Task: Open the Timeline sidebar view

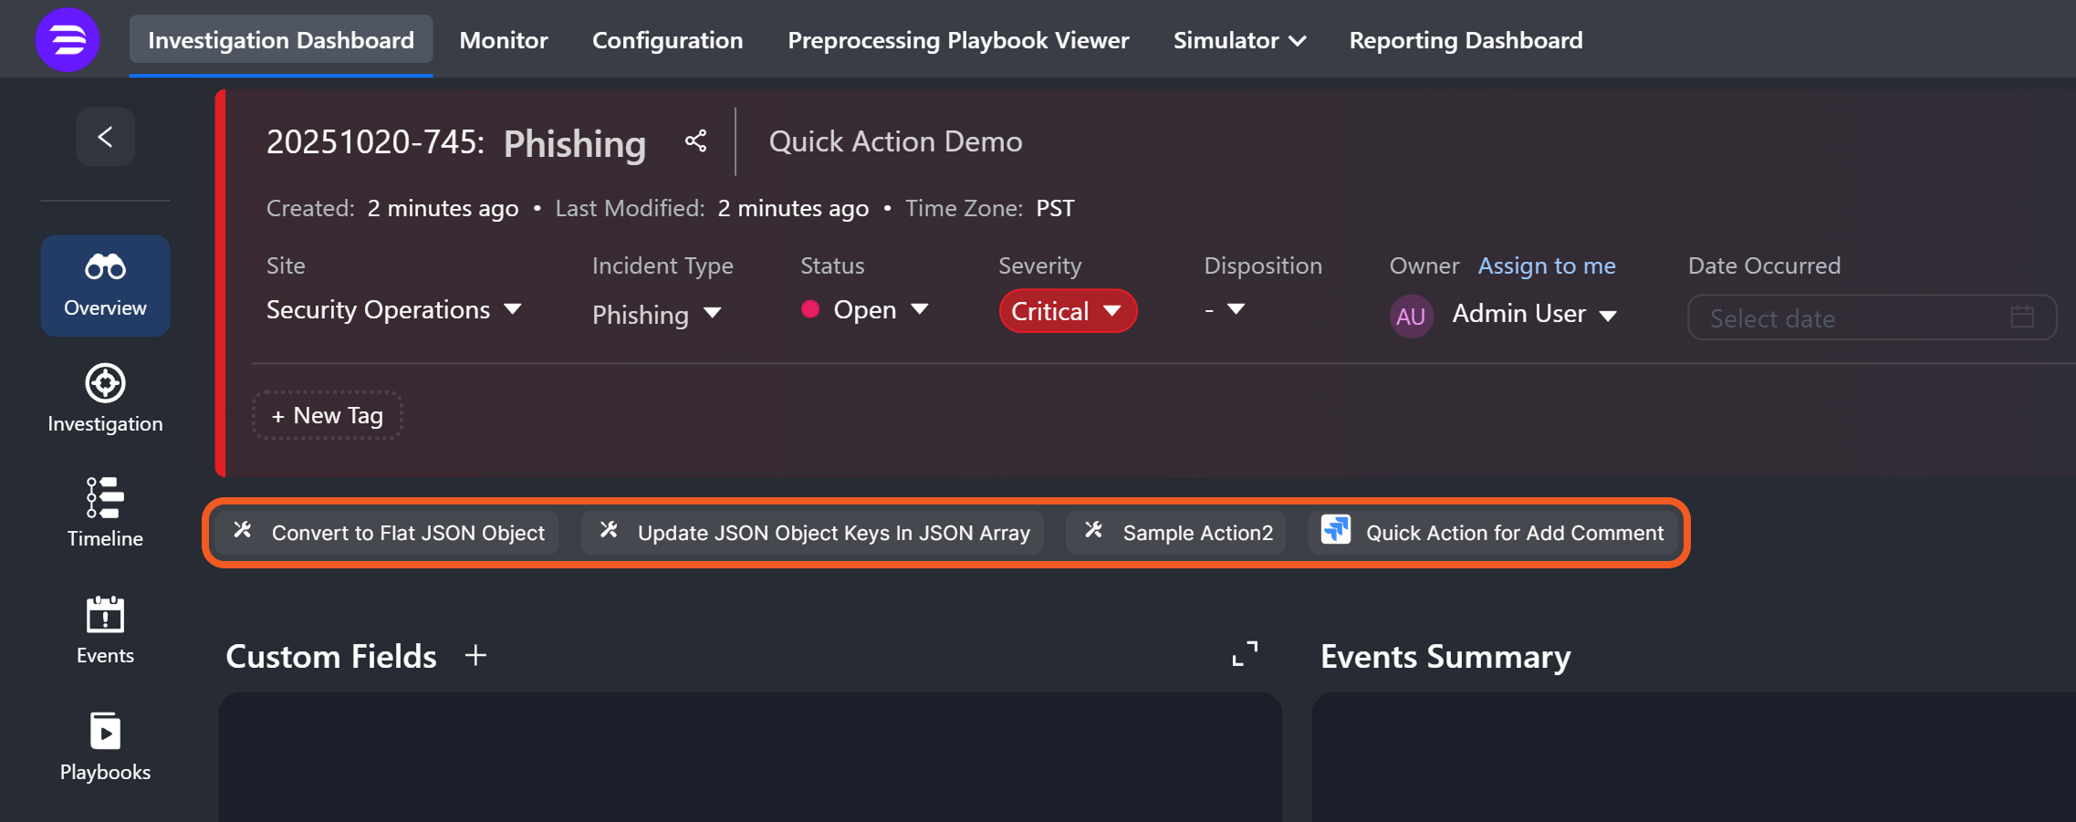Action: tap(105, 513)
